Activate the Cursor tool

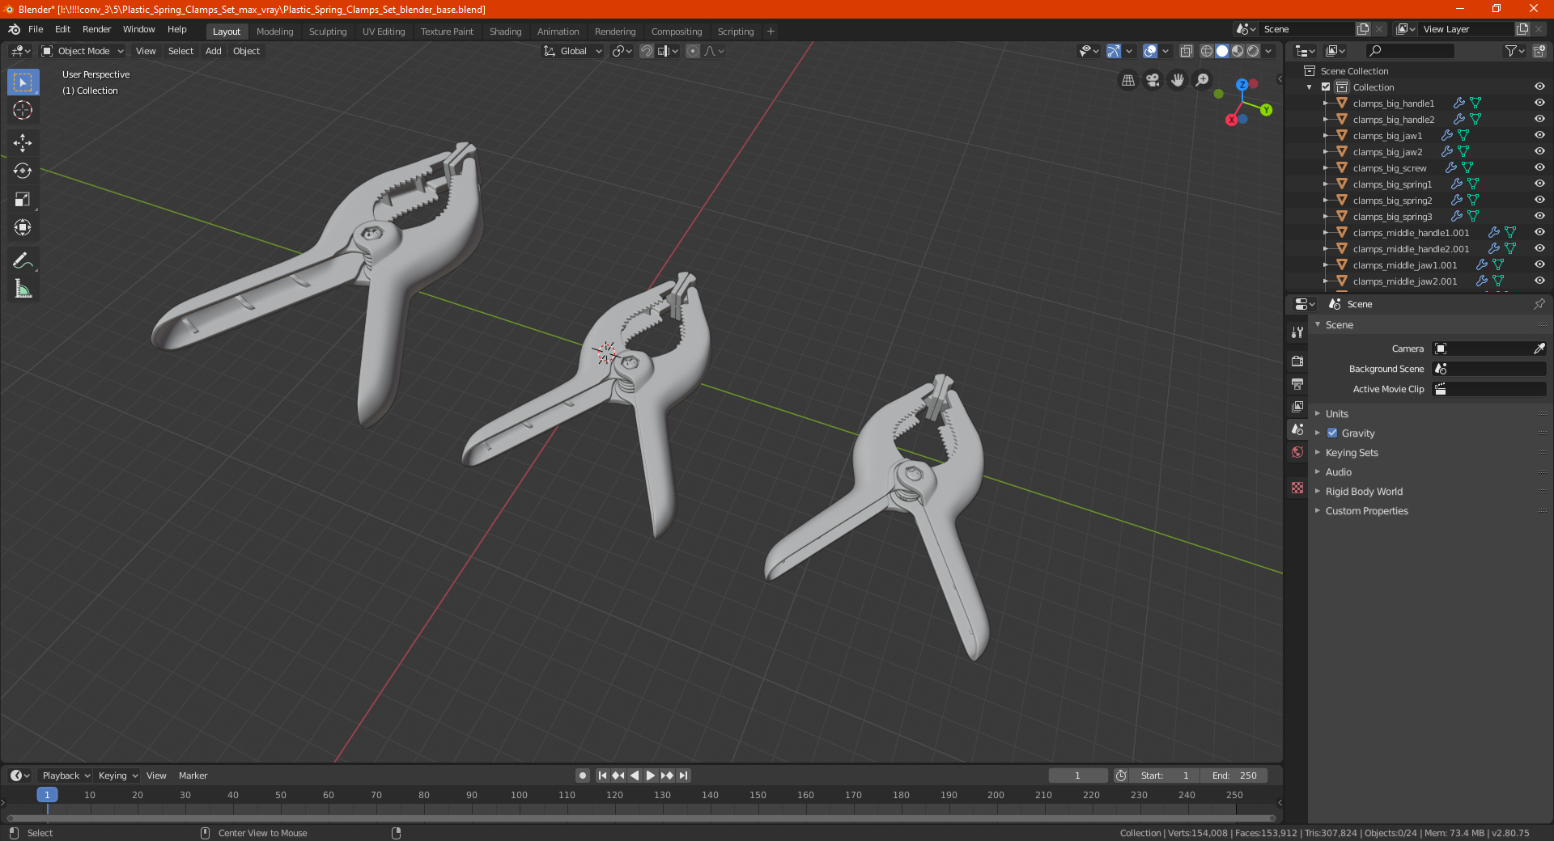click(23, 110)
